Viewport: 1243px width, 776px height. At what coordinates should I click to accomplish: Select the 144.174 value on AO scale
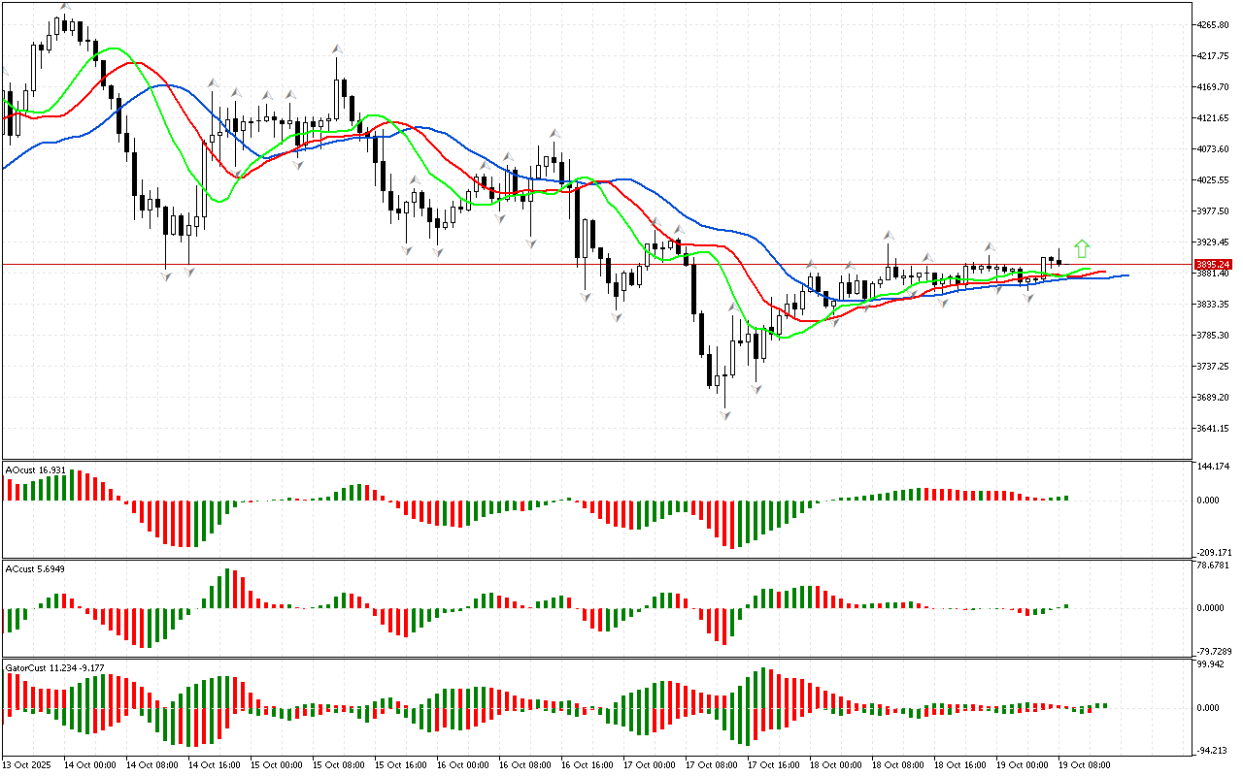[x=1214, y=467]
